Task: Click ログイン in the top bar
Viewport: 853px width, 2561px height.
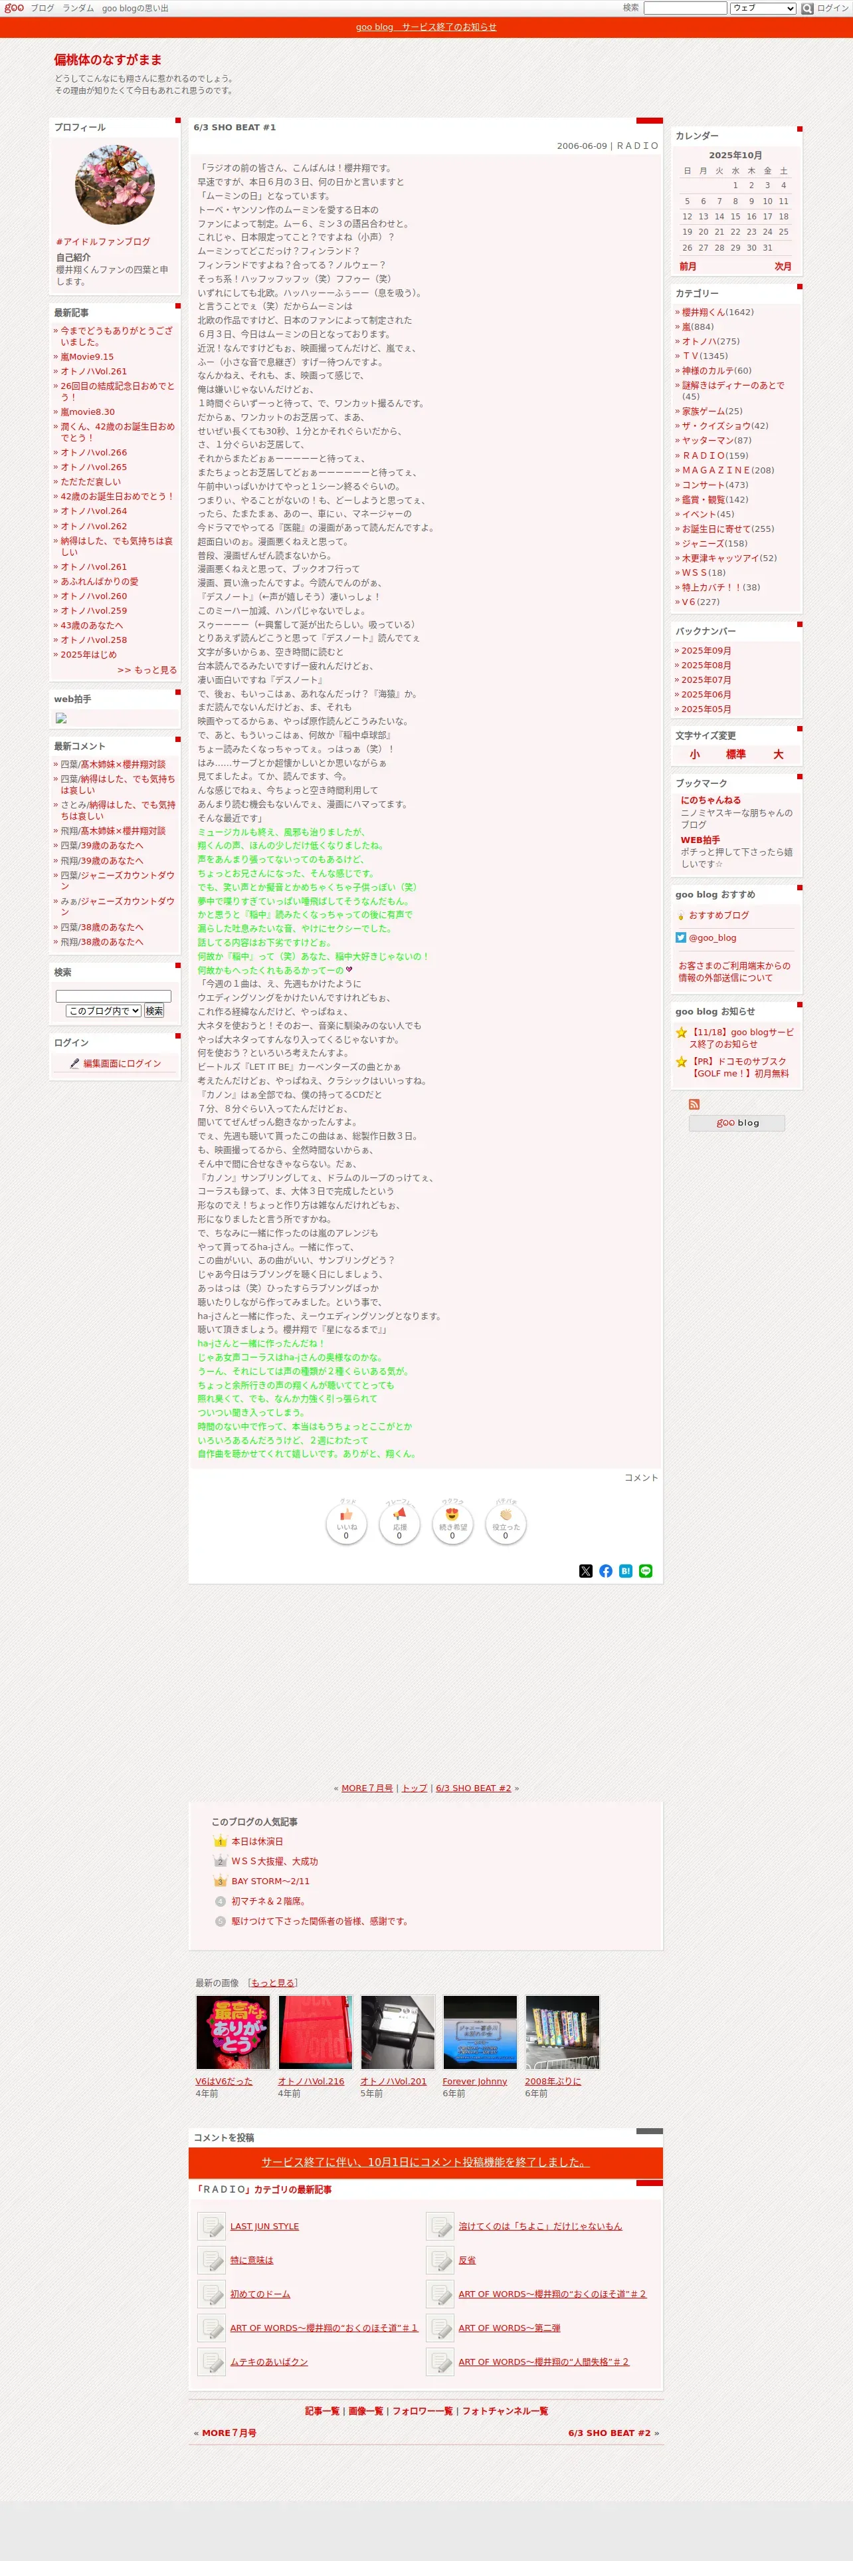Action: coord(832,8)
